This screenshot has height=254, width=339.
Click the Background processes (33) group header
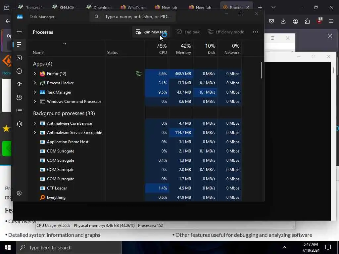64,113
